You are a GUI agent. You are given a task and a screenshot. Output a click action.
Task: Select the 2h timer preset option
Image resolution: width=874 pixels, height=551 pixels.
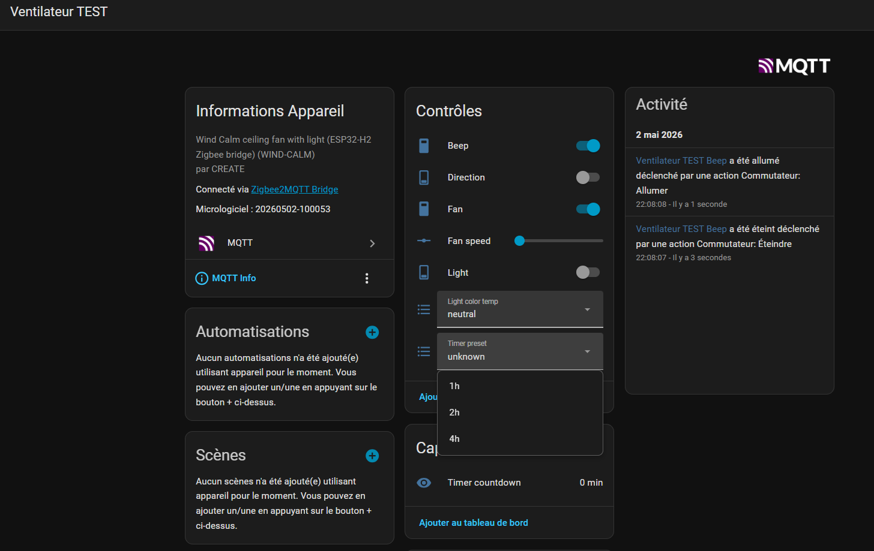tap(520, 413)
